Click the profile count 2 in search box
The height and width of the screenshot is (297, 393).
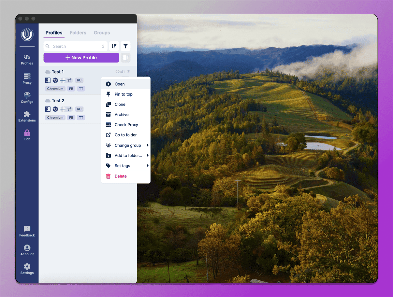click(x=103, y=46)
